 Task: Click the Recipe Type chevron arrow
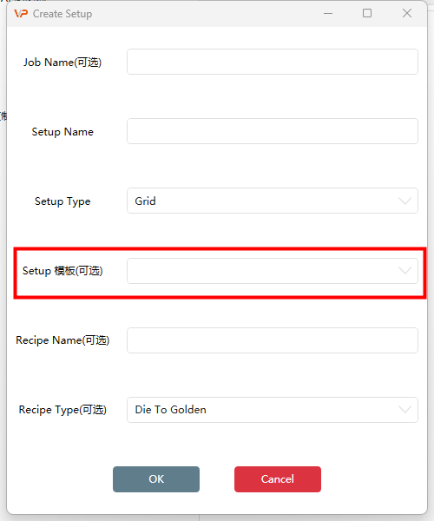tap(404, 410)
